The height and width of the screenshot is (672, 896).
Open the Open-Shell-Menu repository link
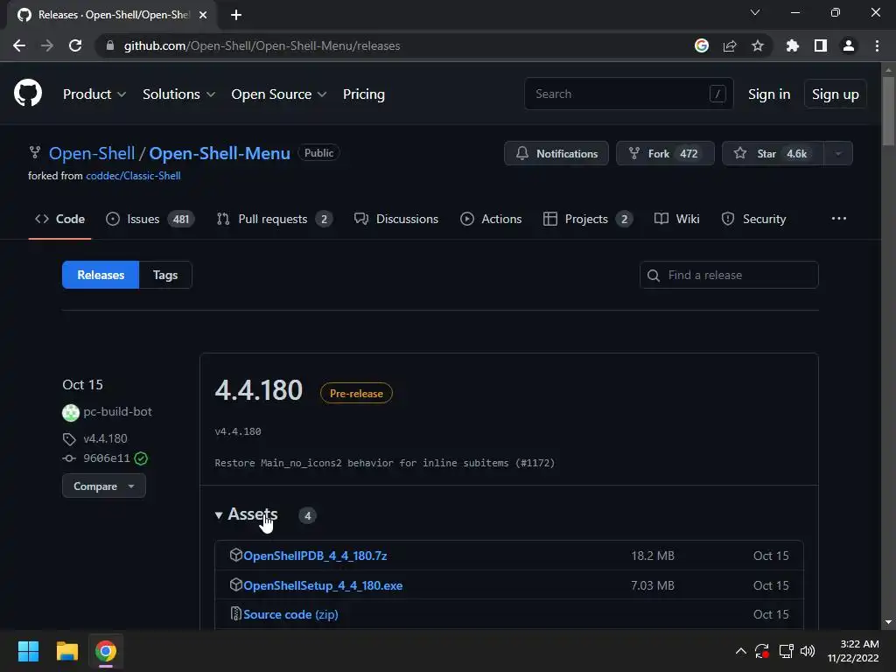pos(220,153)
